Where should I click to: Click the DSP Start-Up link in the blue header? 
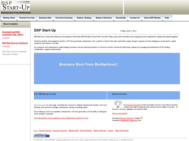[x=43, y=94]
